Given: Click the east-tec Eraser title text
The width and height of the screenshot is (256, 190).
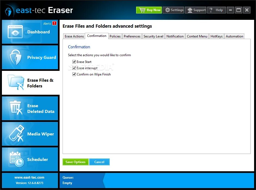Looking at the screenshot, I should pyautogui.click(x=44, y=10).
